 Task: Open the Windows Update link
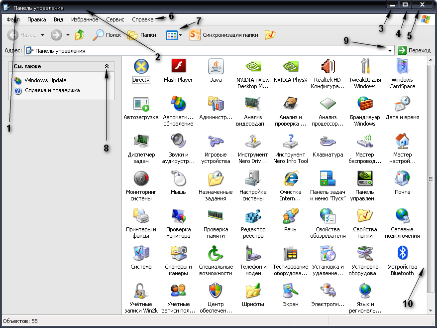tap(46, 80)
